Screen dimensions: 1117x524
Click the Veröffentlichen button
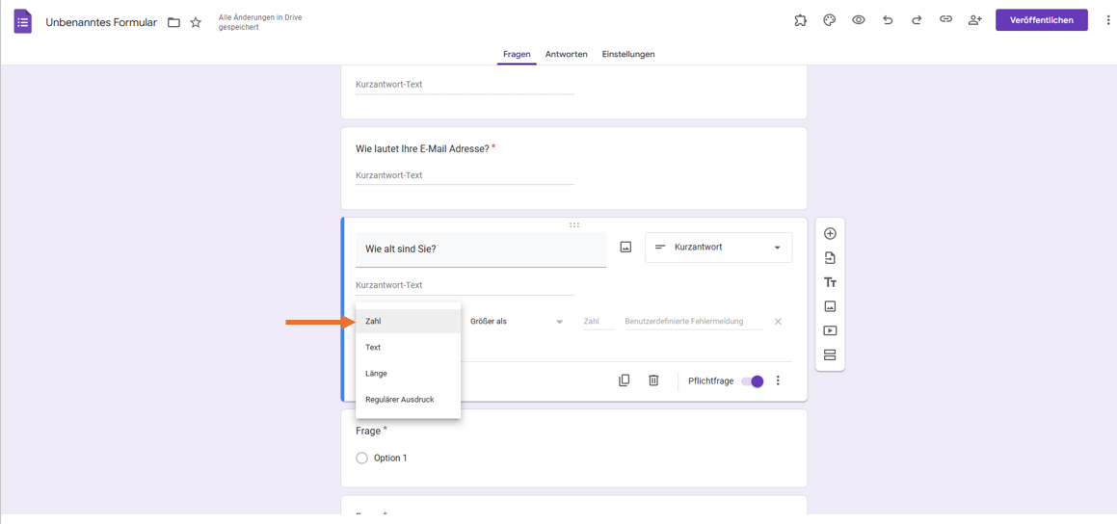click(1041, 20)
